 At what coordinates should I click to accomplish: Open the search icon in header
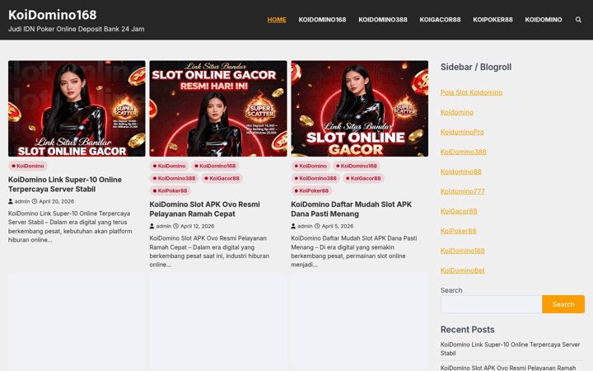coord(578,20)
